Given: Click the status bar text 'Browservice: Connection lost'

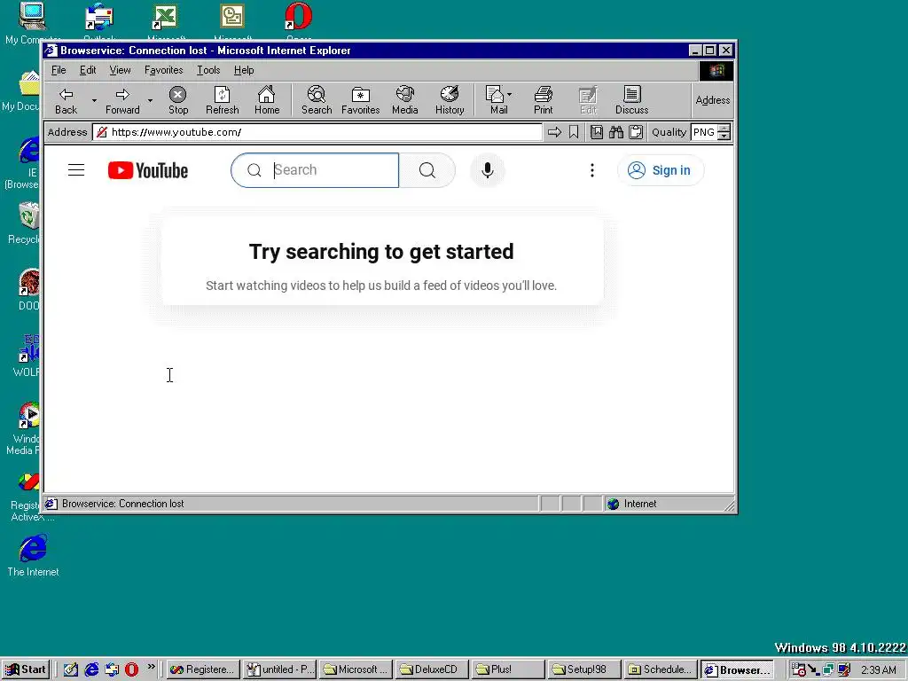Looking at the screenshot, I should coord(122,504).
